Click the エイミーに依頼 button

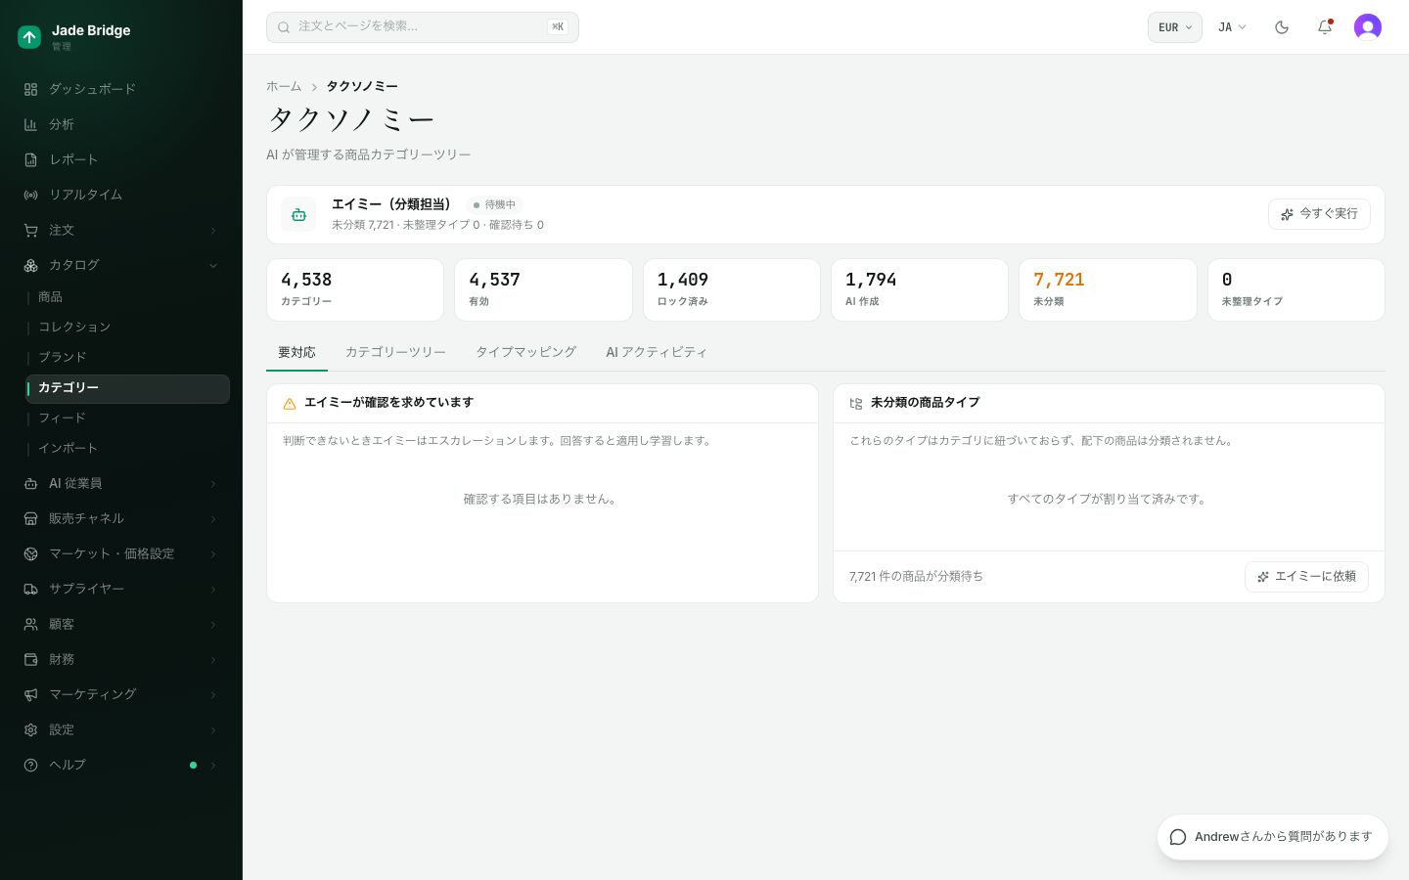pos(1306,577)
